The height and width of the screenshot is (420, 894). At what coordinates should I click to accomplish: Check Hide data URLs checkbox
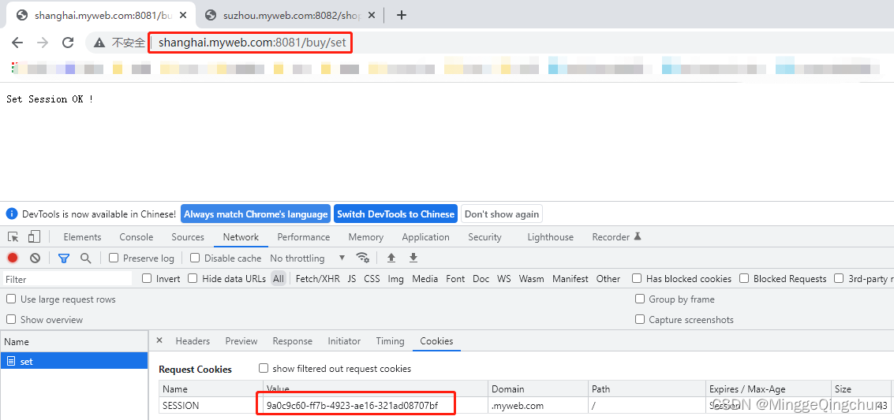(x=193, y=278)
